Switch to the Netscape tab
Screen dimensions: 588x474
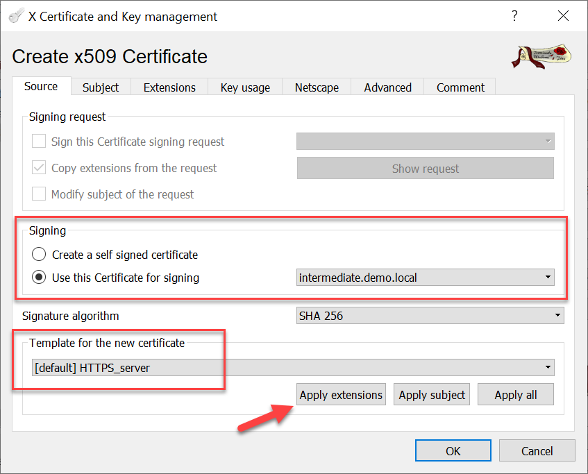click(317, 87)
